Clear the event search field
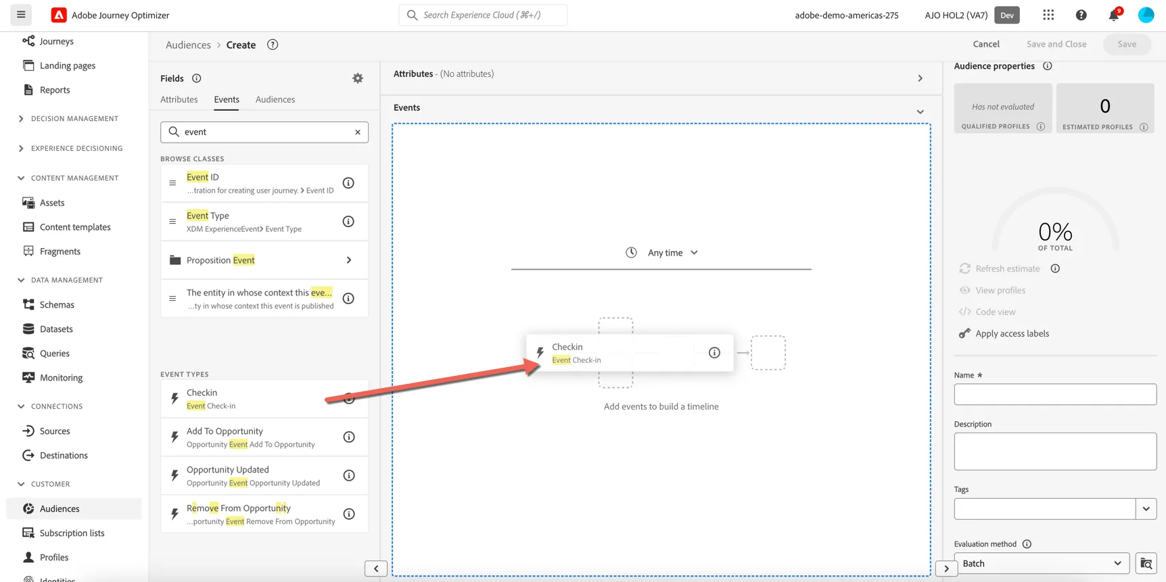The width and height of the screenshot is (1166, 582). (x=358, y=132)
